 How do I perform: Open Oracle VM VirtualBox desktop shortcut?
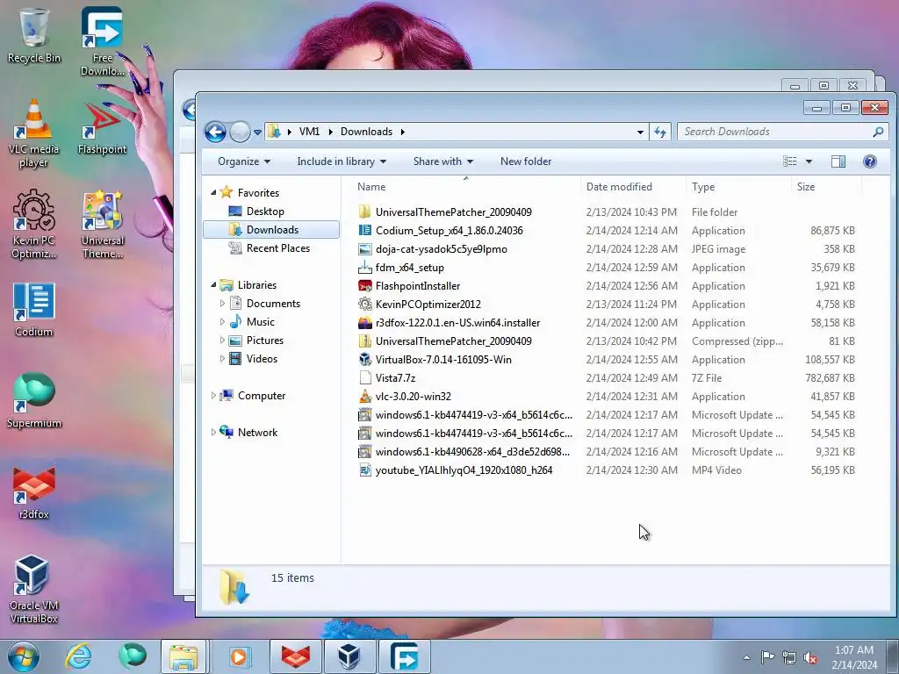pos(34,590)
